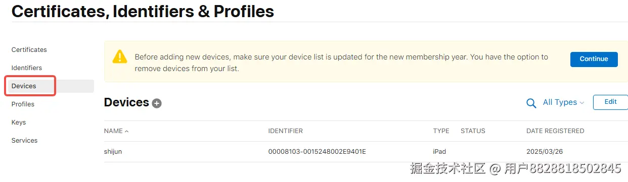The width and height of the screenshot is (628, 182).
Task: Add a new device with plus icon
Action: (x=157, y=103)
